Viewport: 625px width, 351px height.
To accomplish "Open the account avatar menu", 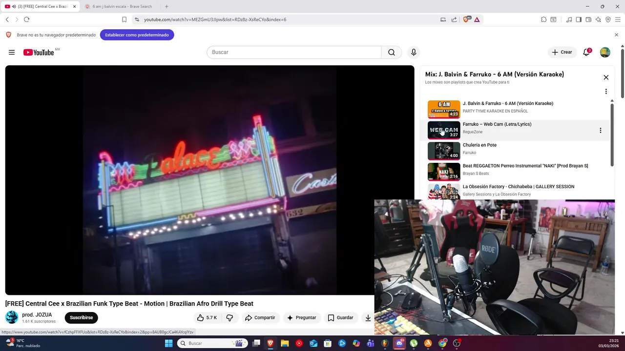I will pos(605,52).
